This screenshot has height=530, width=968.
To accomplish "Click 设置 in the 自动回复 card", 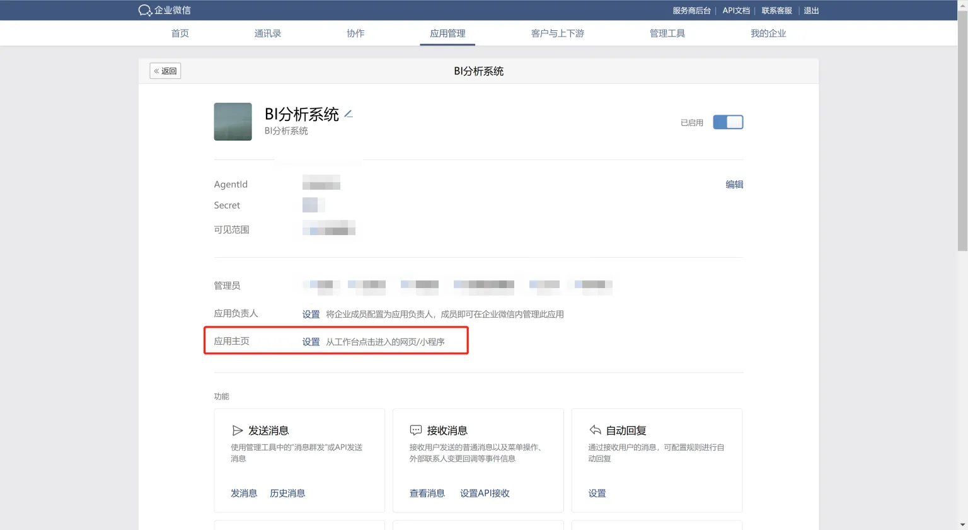I will coord(597,493).
